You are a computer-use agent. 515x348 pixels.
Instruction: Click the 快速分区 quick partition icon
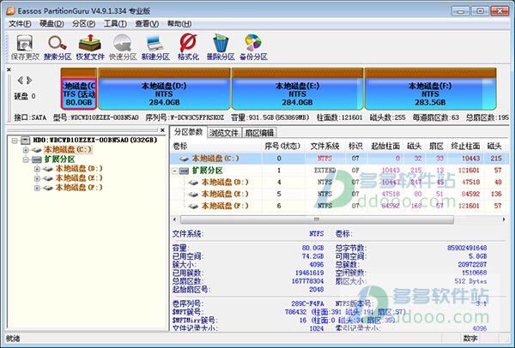123,47
